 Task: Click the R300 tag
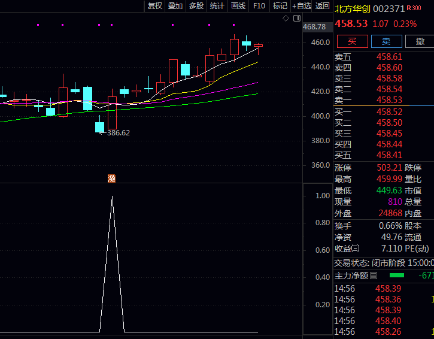pyautogui.click(x=414, y=8)
